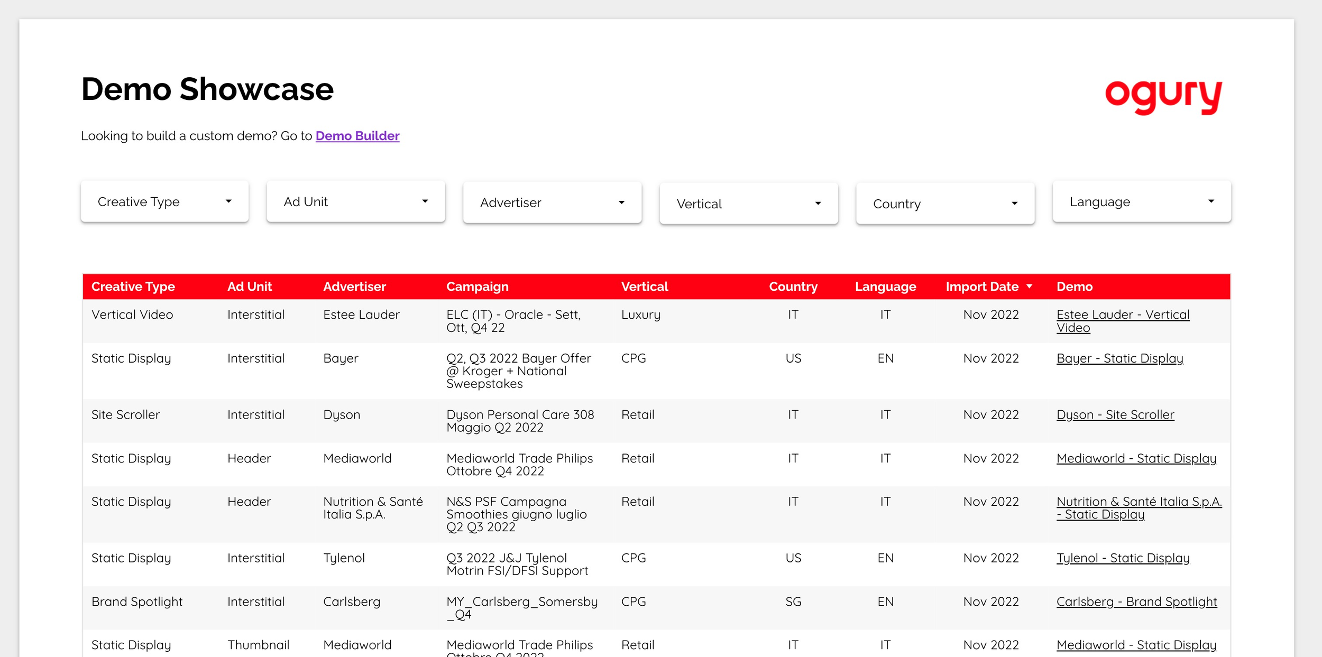
Task: Sort by Import Date column header
Action: coord(982,286)
